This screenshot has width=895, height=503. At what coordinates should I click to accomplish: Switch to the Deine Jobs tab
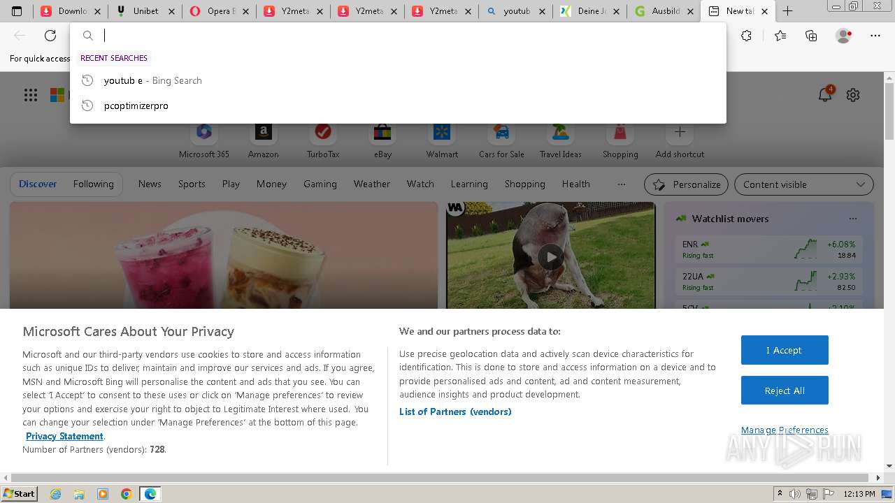[589, 11]
